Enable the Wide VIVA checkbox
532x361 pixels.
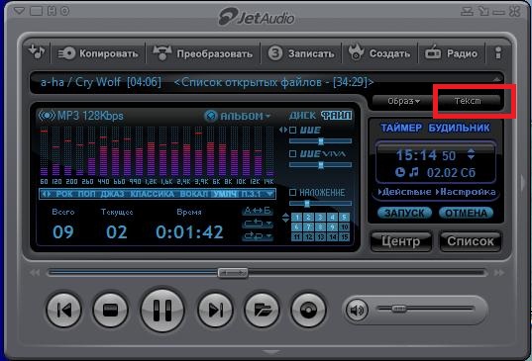[293, 154]
